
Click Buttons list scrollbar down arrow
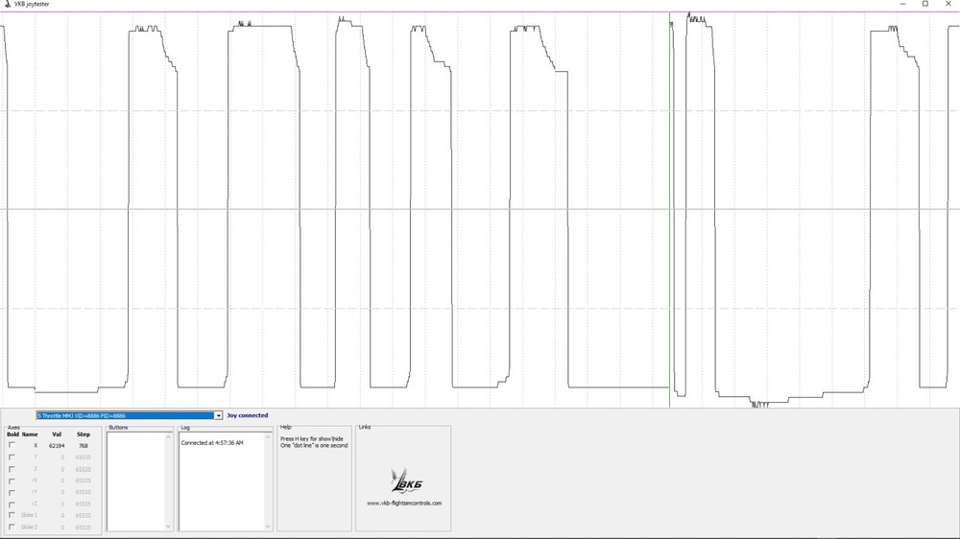[168, 527]
